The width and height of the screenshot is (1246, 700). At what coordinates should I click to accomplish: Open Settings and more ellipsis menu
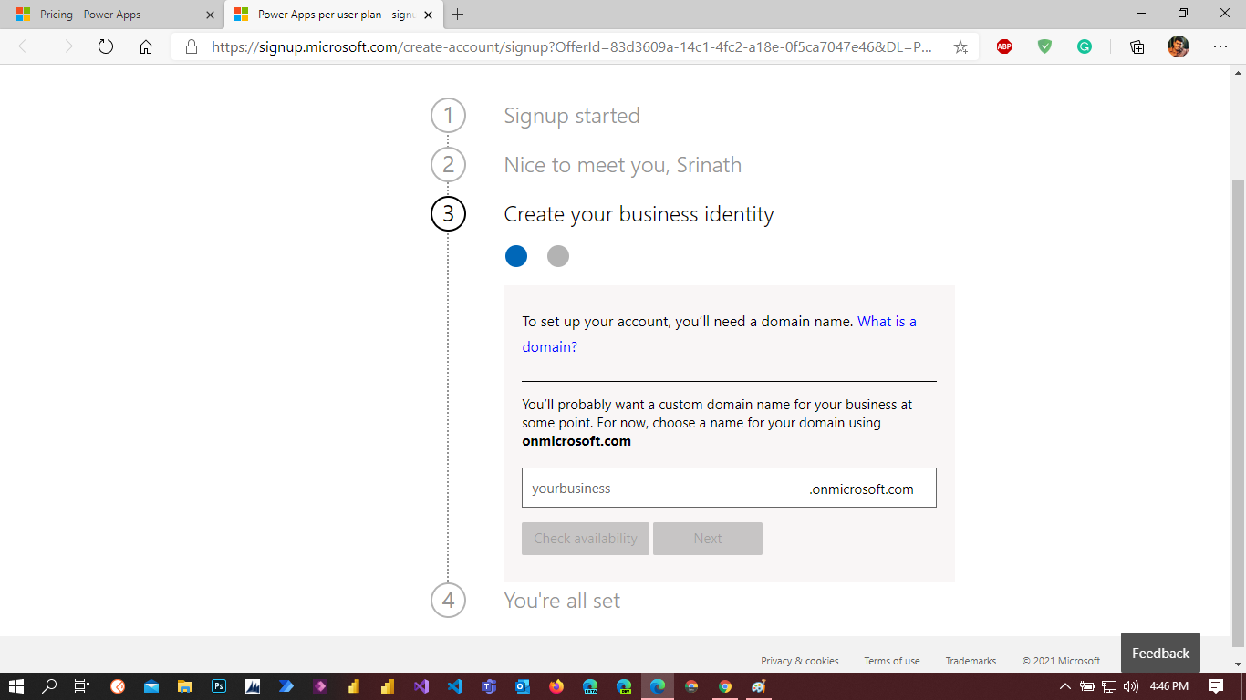1220,47
